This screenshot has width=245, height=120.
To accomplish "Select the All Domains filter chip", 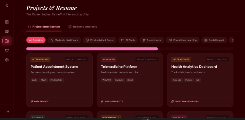I will point(36,40).
